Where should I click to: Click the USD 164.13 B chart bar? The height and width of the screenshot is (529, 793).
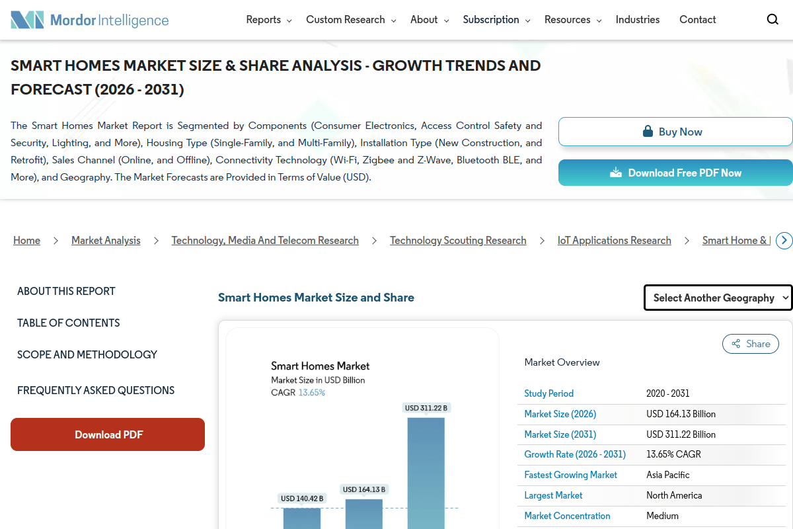click(x=364, y=514)
